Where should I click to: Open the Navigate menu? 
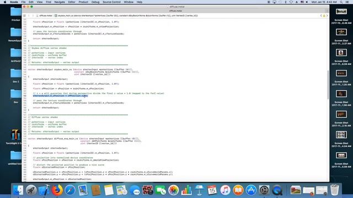60,2
